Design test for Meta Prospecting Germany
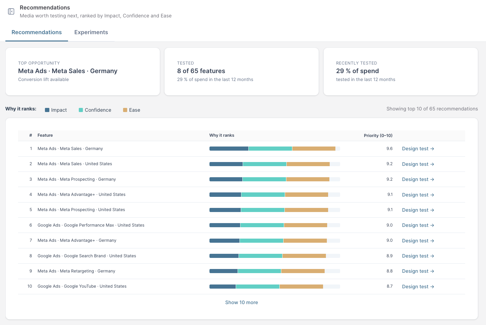486x325 pixels. pyautogui.click(x=418, y=179)
